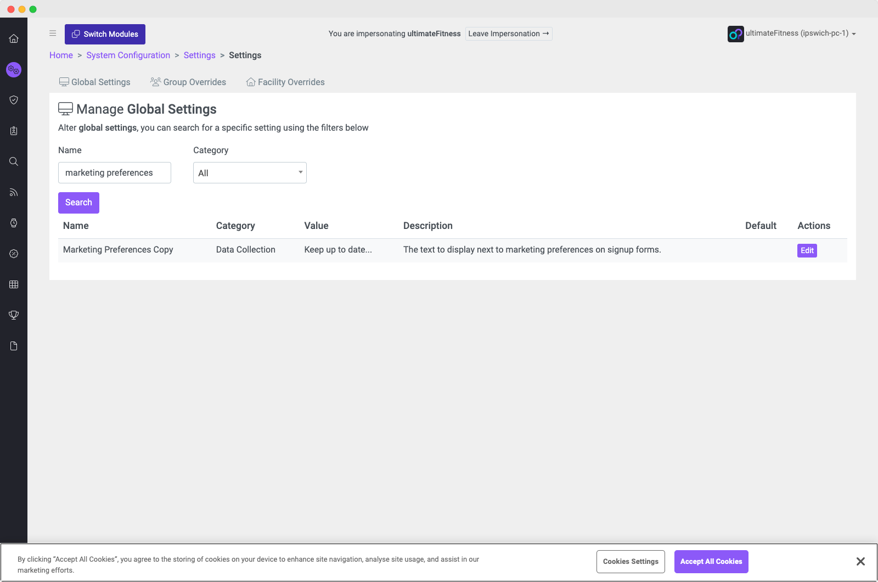Image resolution: width=878 pixels, height=582 pixels.
Task: Edit Marketing Preferences Copy setting
Action: (x=807, y=250)
